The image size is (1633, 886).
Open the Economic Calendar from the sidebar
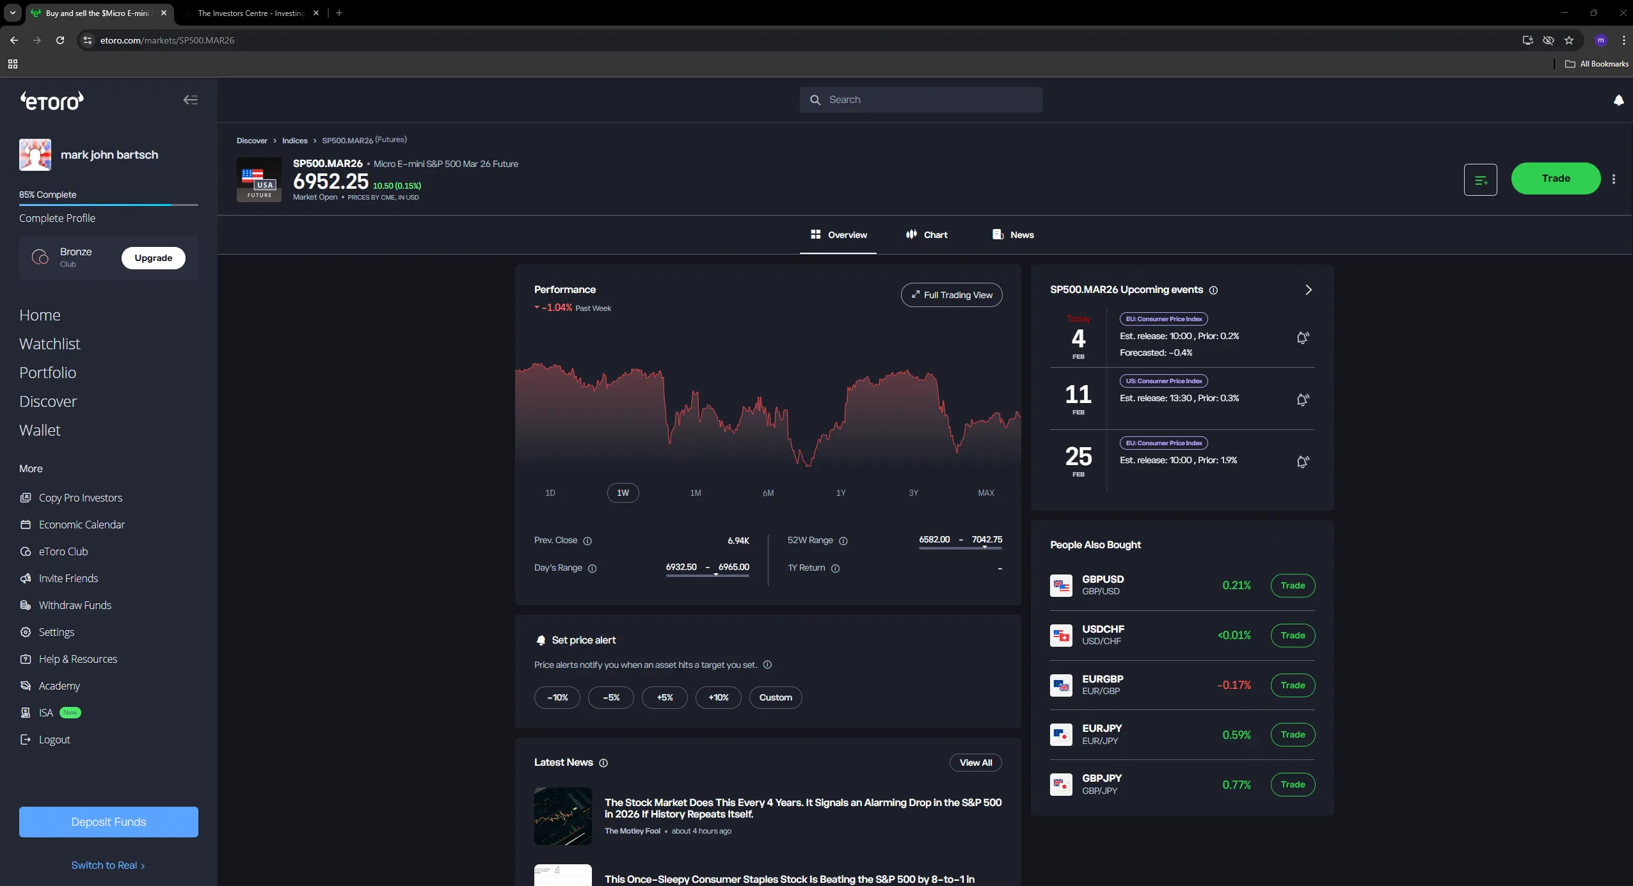tap(81, 524)
